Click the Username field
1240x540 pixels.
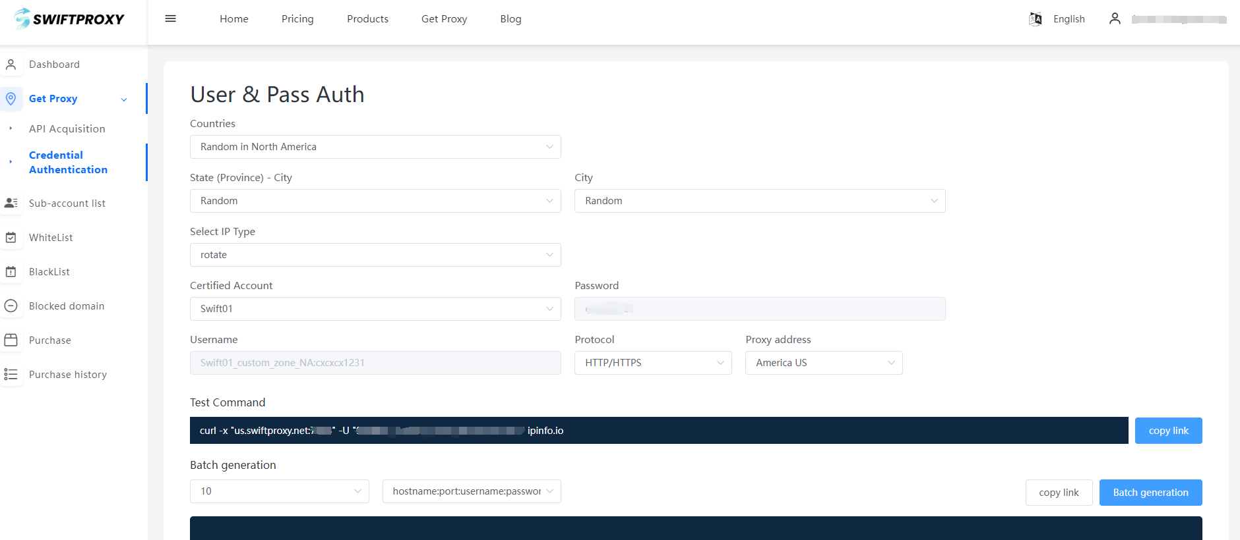click(x=375, y=363)
